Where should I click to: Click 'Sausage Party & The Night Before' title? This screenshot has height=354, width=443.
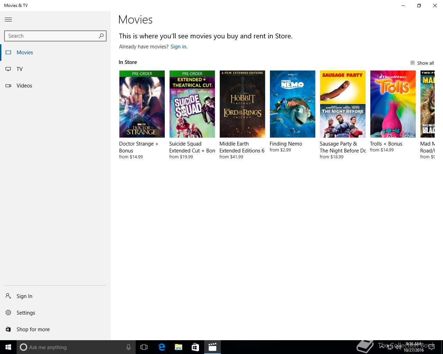pyautogui.click(x=343, y=147)
